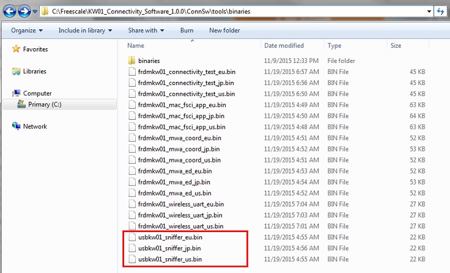Viewport: 450px width, 273px height.
Task: Click the address bar path field
Action: [x=245, y=12]
